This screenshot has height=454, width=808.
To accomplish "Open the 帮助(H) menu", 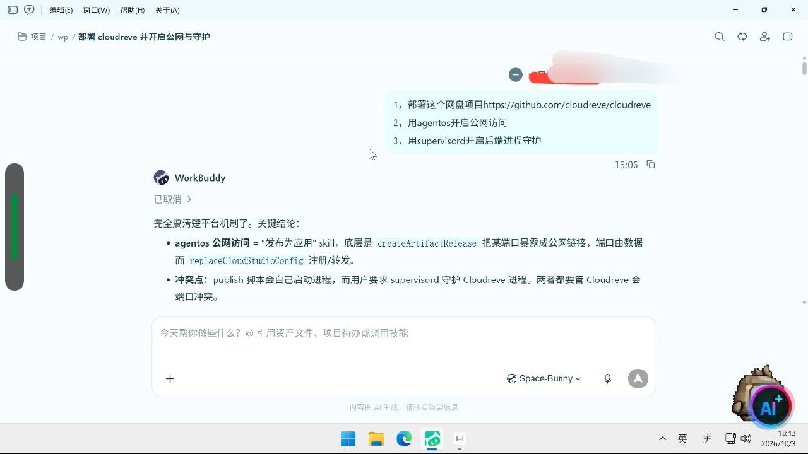I will [132, 10].
